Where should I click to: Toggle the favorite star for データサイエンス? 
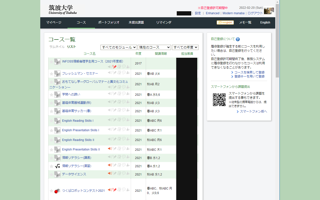(51, 174)
